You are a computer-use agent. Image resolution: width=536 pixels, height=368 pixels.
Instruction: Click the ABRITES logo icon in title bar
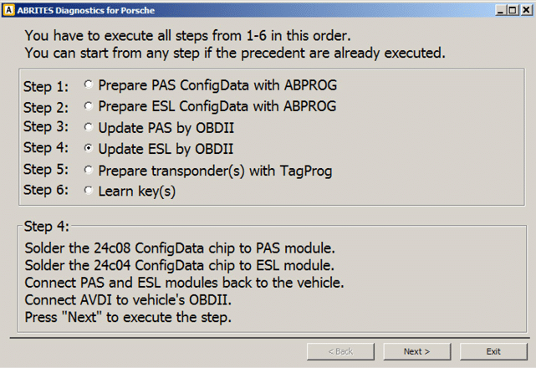(x=9, y=9)
